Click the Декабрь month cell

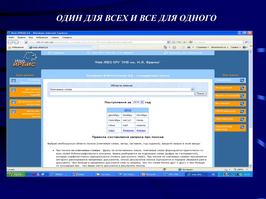click(x=114, y=115)
